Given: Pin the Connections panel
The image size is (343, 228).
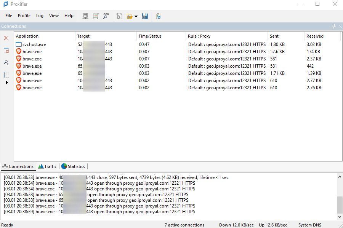Looking at the screenshot, I should [x=333, y=26].
